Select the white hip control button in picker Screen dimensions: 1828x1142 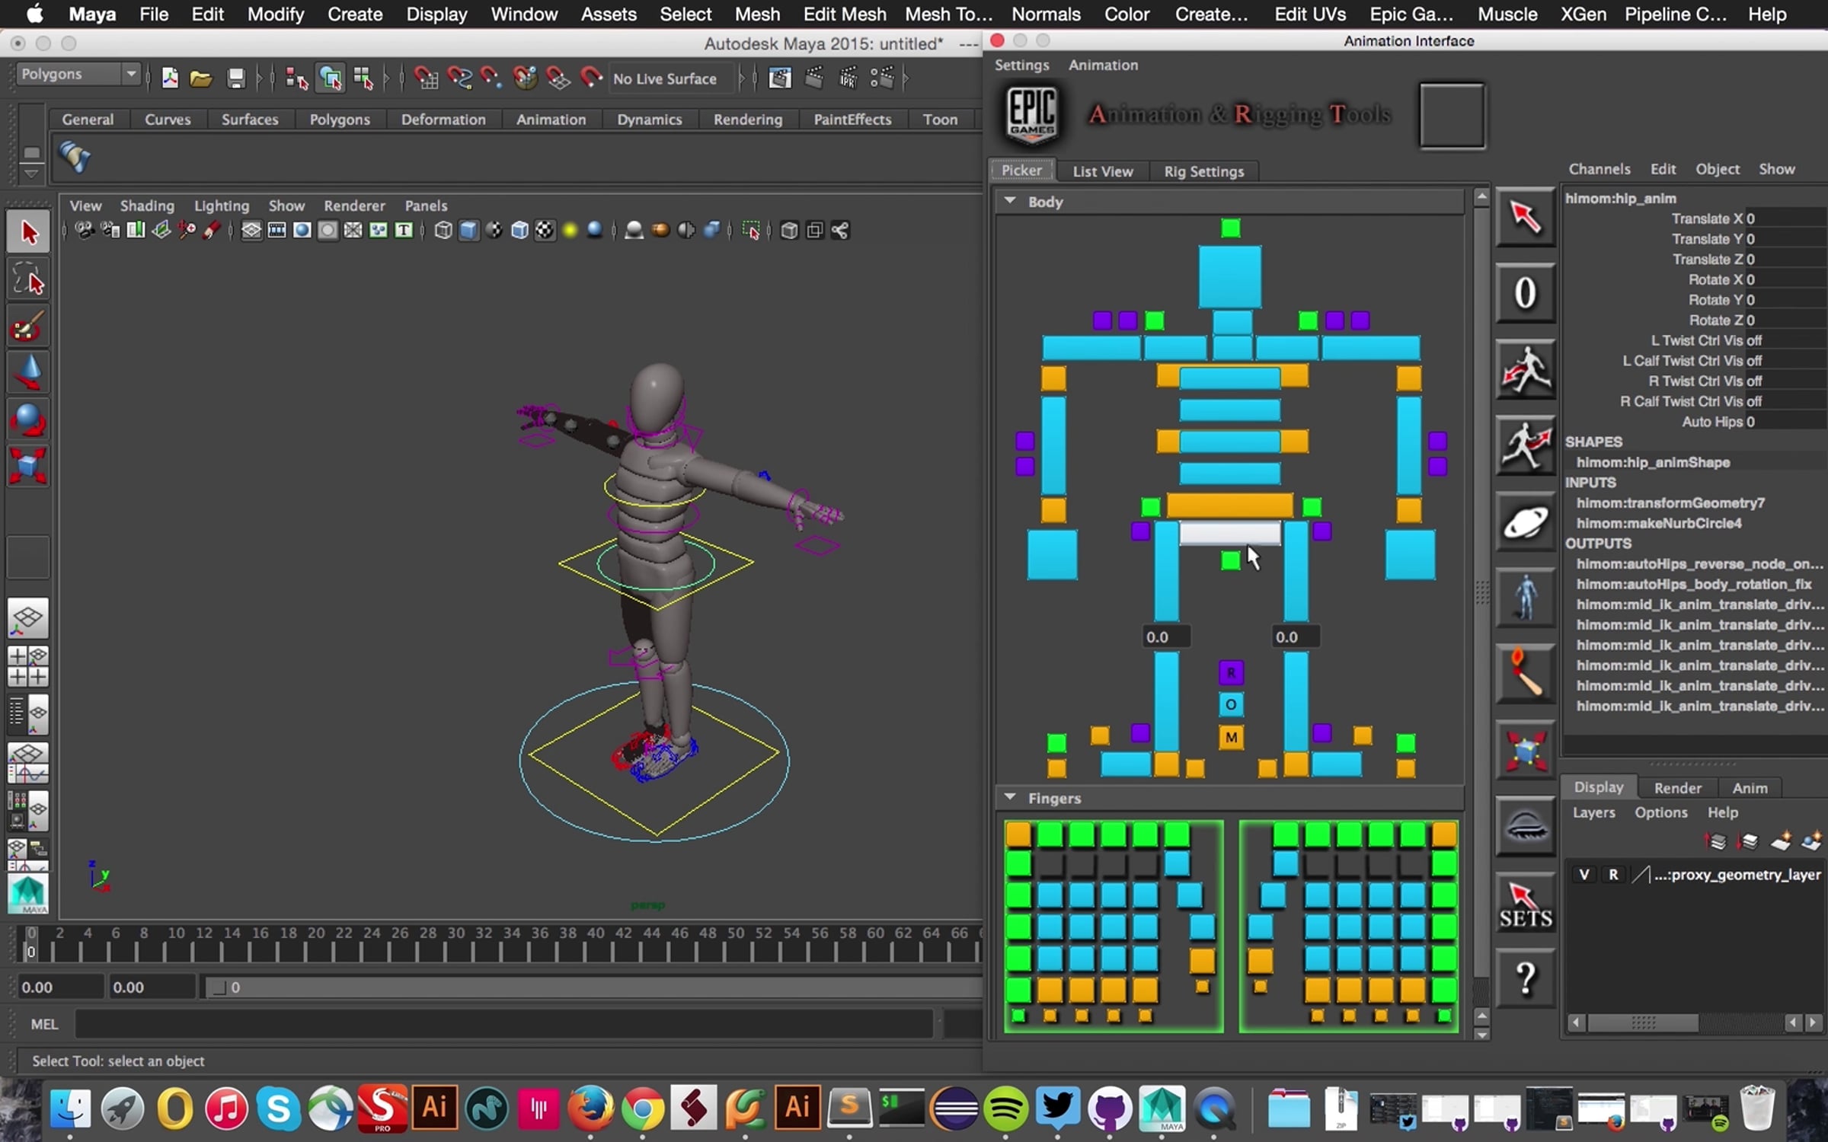pyautogui.click(x=1230, y=533)
